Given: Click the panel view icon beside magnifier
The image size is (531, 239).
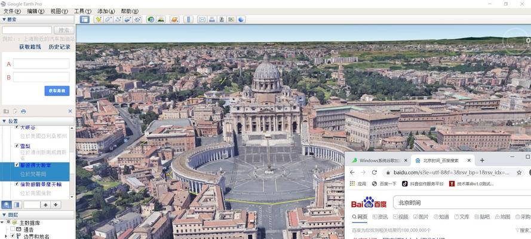Looking at the screenshot, I should (17, 205).
